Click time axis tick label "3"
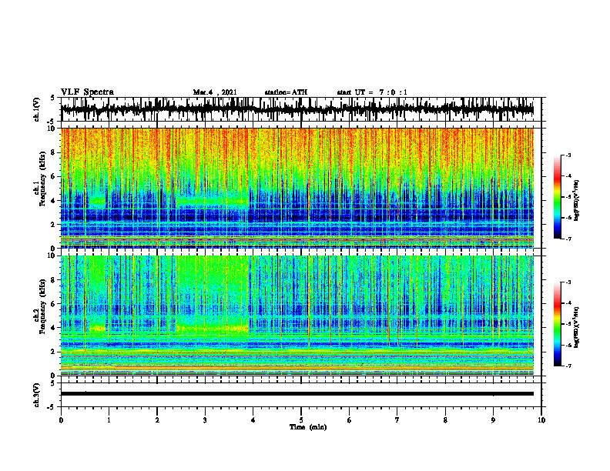This screenshot has height=471, width=610. [x=205, y=420]
